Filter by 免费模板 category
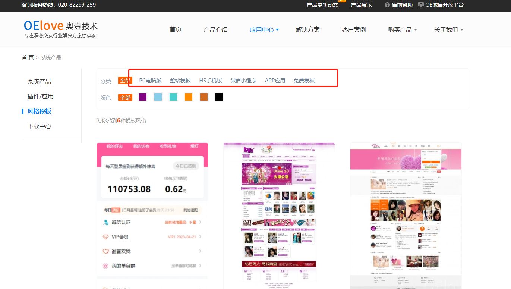 point(304,81)
